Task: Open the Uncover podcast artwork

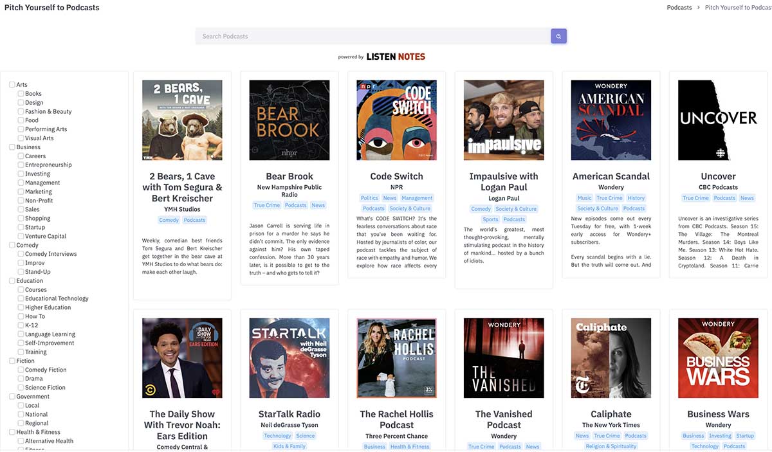Action: (718, 120)
